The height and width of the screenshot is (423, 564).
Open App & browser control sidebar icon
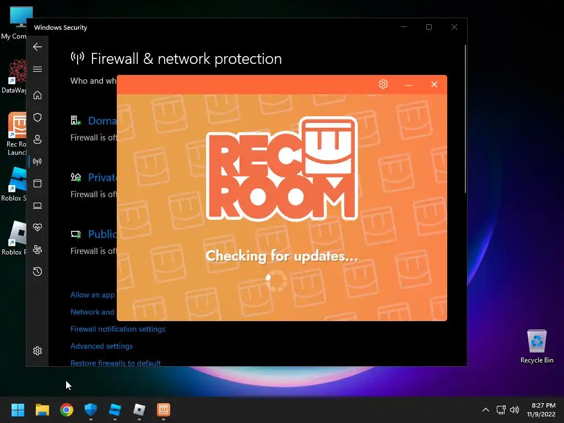click(37, 183)
